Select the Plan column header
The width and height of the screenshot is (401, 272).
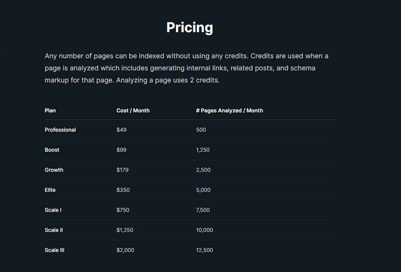[x=50, y=110]
